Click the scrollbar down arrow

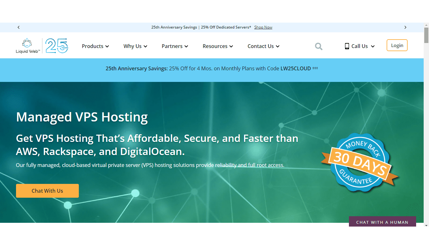426,225
